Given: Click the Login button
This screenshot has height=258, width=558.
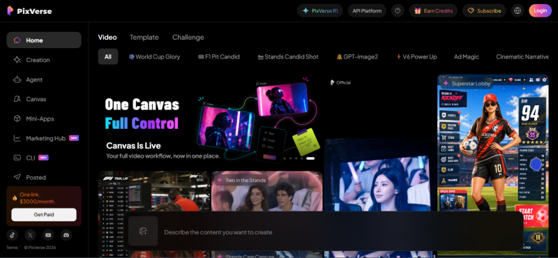Looking at the screenshot, I should tap(540, 10).
